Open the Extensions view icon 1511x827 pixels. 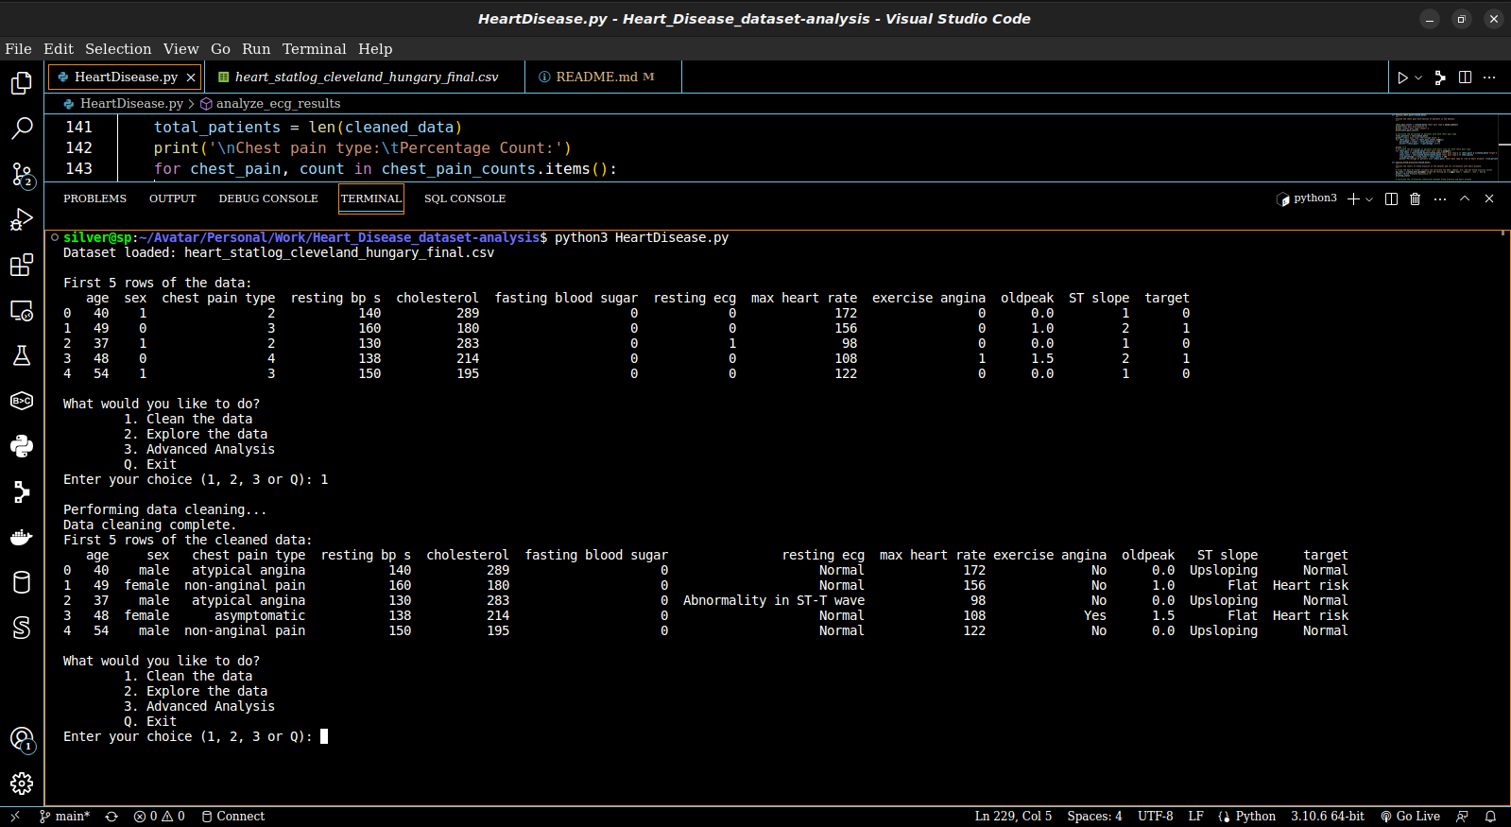(x=22, y=265)
